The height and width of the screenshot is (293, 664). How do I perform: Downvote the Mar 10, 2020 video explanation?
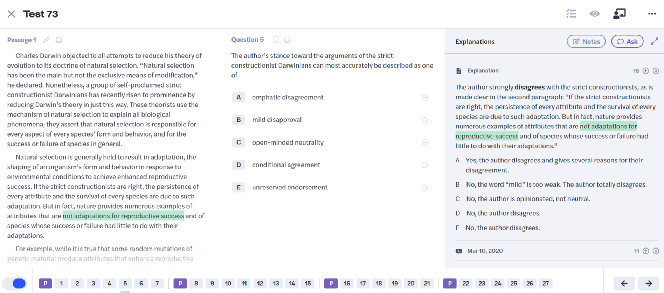pos(656,251)
